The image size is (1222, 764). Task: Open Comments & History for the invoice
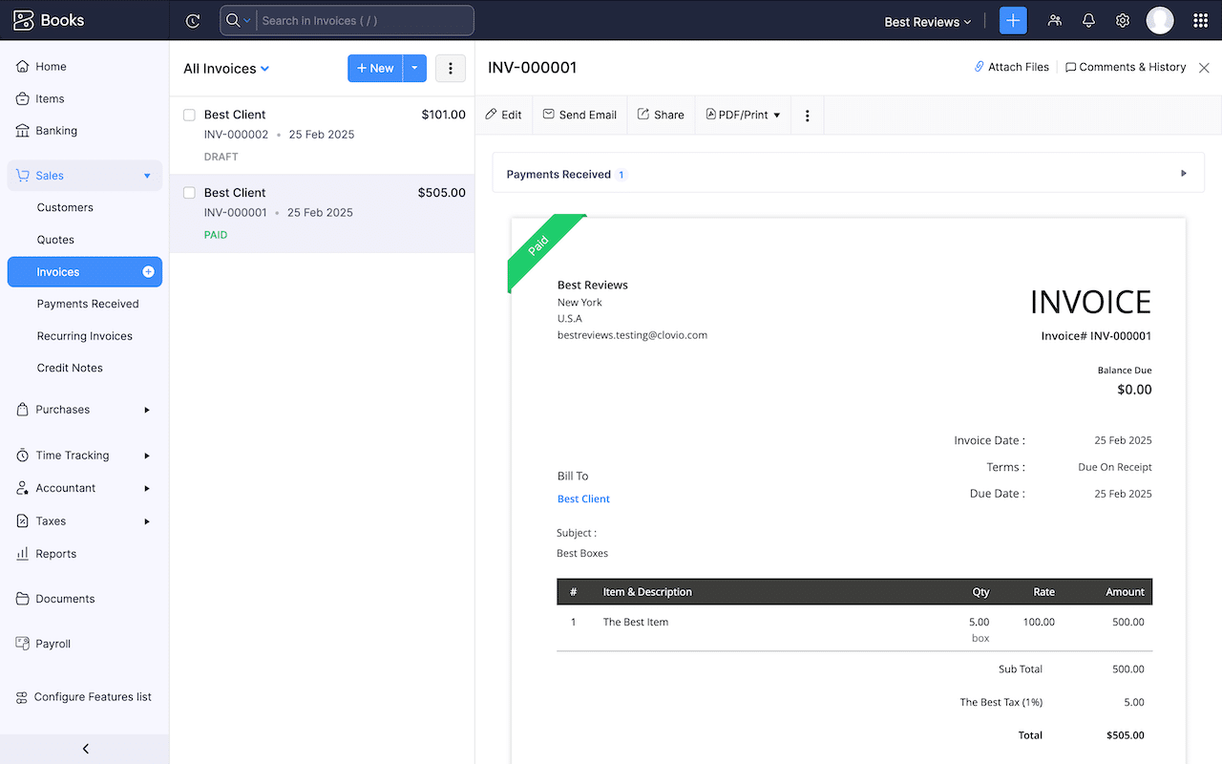[x=1126, y=67]
